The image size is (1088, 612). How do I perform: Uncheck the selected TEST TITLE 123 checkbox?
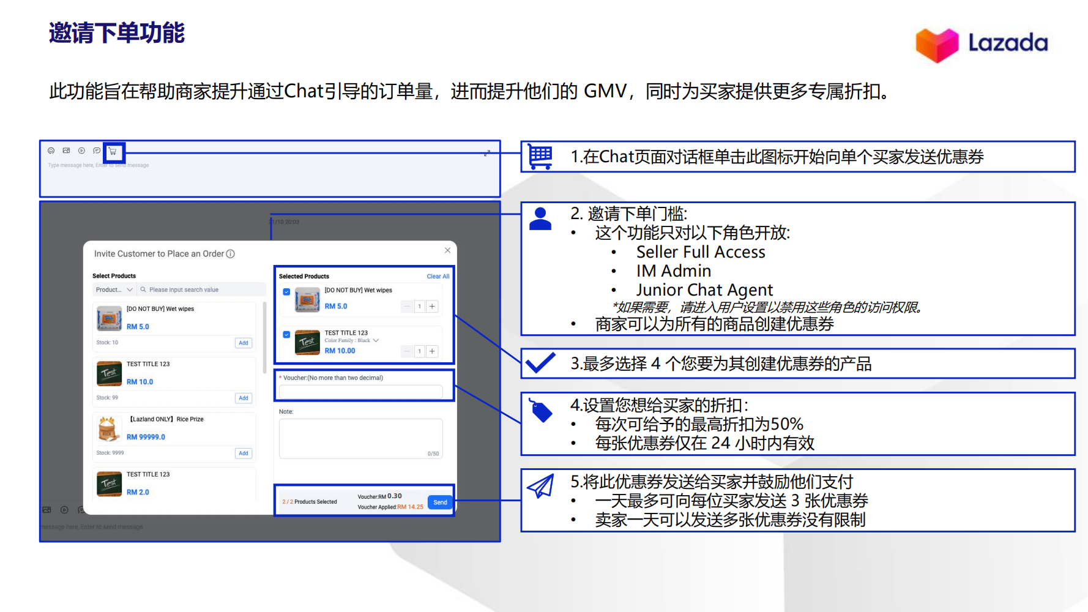tap(286, 335)
